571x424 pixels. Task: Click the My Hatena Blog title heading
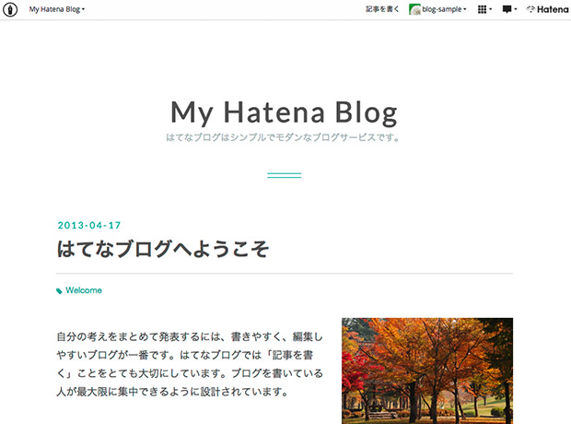click(284, 112)
